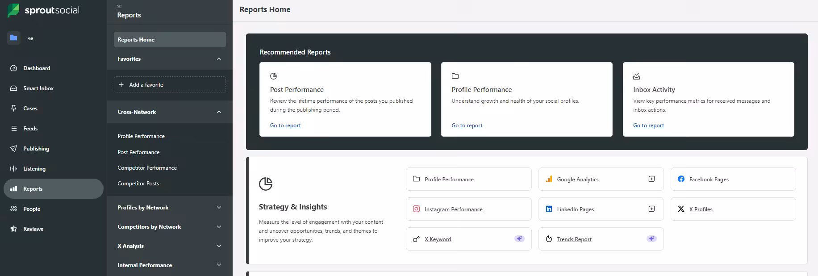
Task: Go to Cases label in main navigation
Action: [30, 109]
